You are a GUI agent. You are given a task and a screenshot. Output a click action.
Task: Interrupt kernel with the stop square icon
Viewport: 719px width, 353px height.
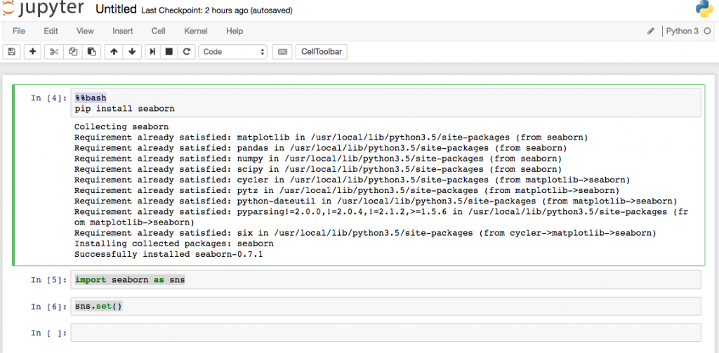click(x=169, y=52)
